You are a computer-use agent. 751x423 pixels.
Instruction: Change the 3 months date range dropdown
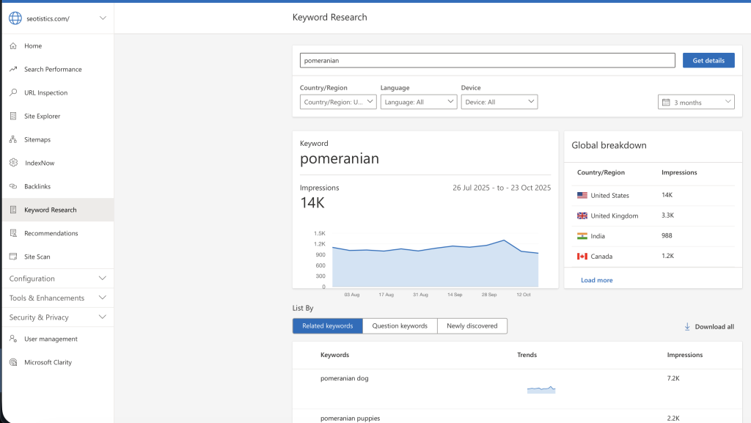pyautogui.click(x=696, y=102)
